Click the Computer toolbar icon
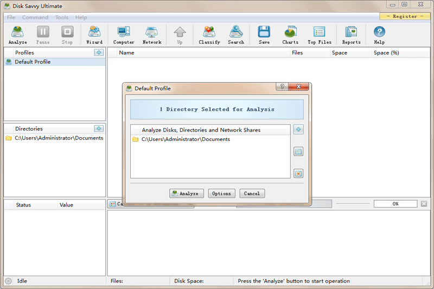434x289 pixels. pos(124,35)
